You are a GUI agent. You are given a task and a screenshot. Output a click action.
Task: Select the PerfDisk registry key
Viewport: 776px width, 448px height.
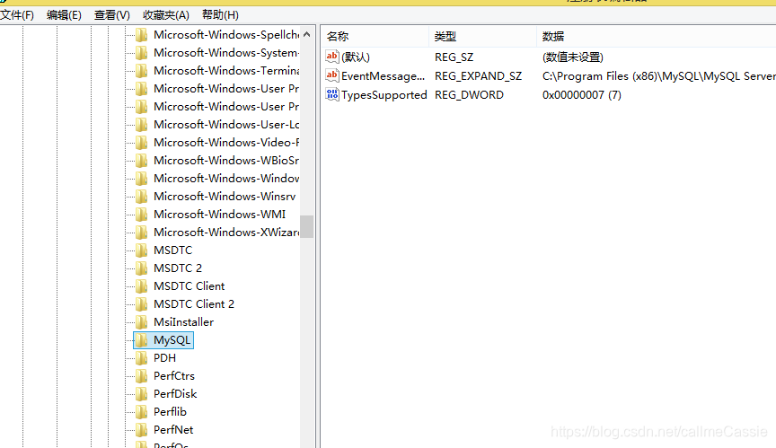pyautogui.click(x=175, y=394)
